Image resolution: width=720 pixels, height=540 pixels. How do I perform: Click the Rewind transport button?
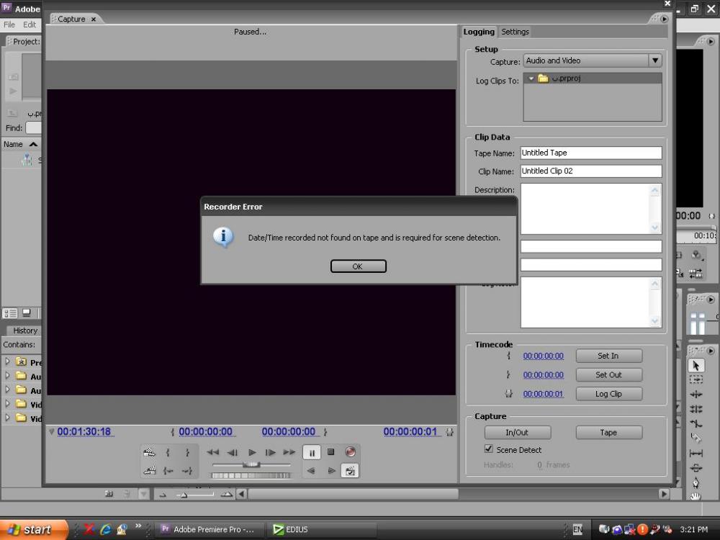(212, 452)
